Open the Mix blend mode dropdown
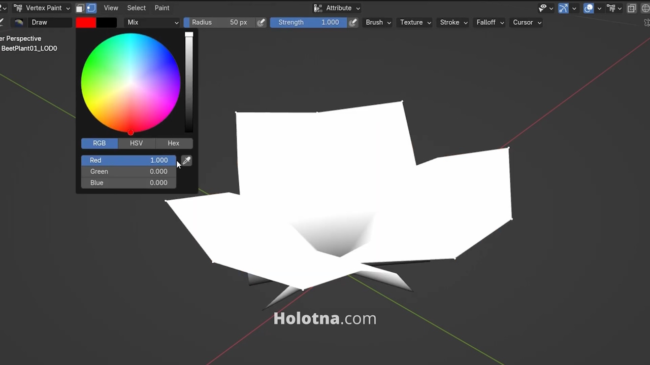Screen dimensions: 650x365 pos(153,22)
